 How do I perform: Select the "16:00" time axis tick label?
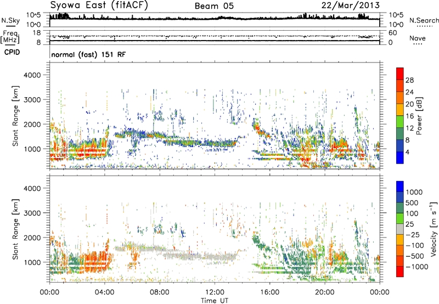269,292
